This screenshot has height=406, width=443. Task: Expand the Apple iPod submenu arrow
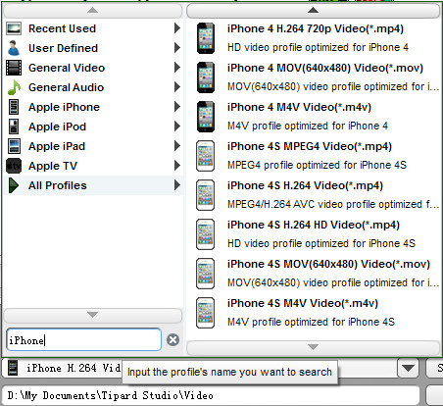177,127
